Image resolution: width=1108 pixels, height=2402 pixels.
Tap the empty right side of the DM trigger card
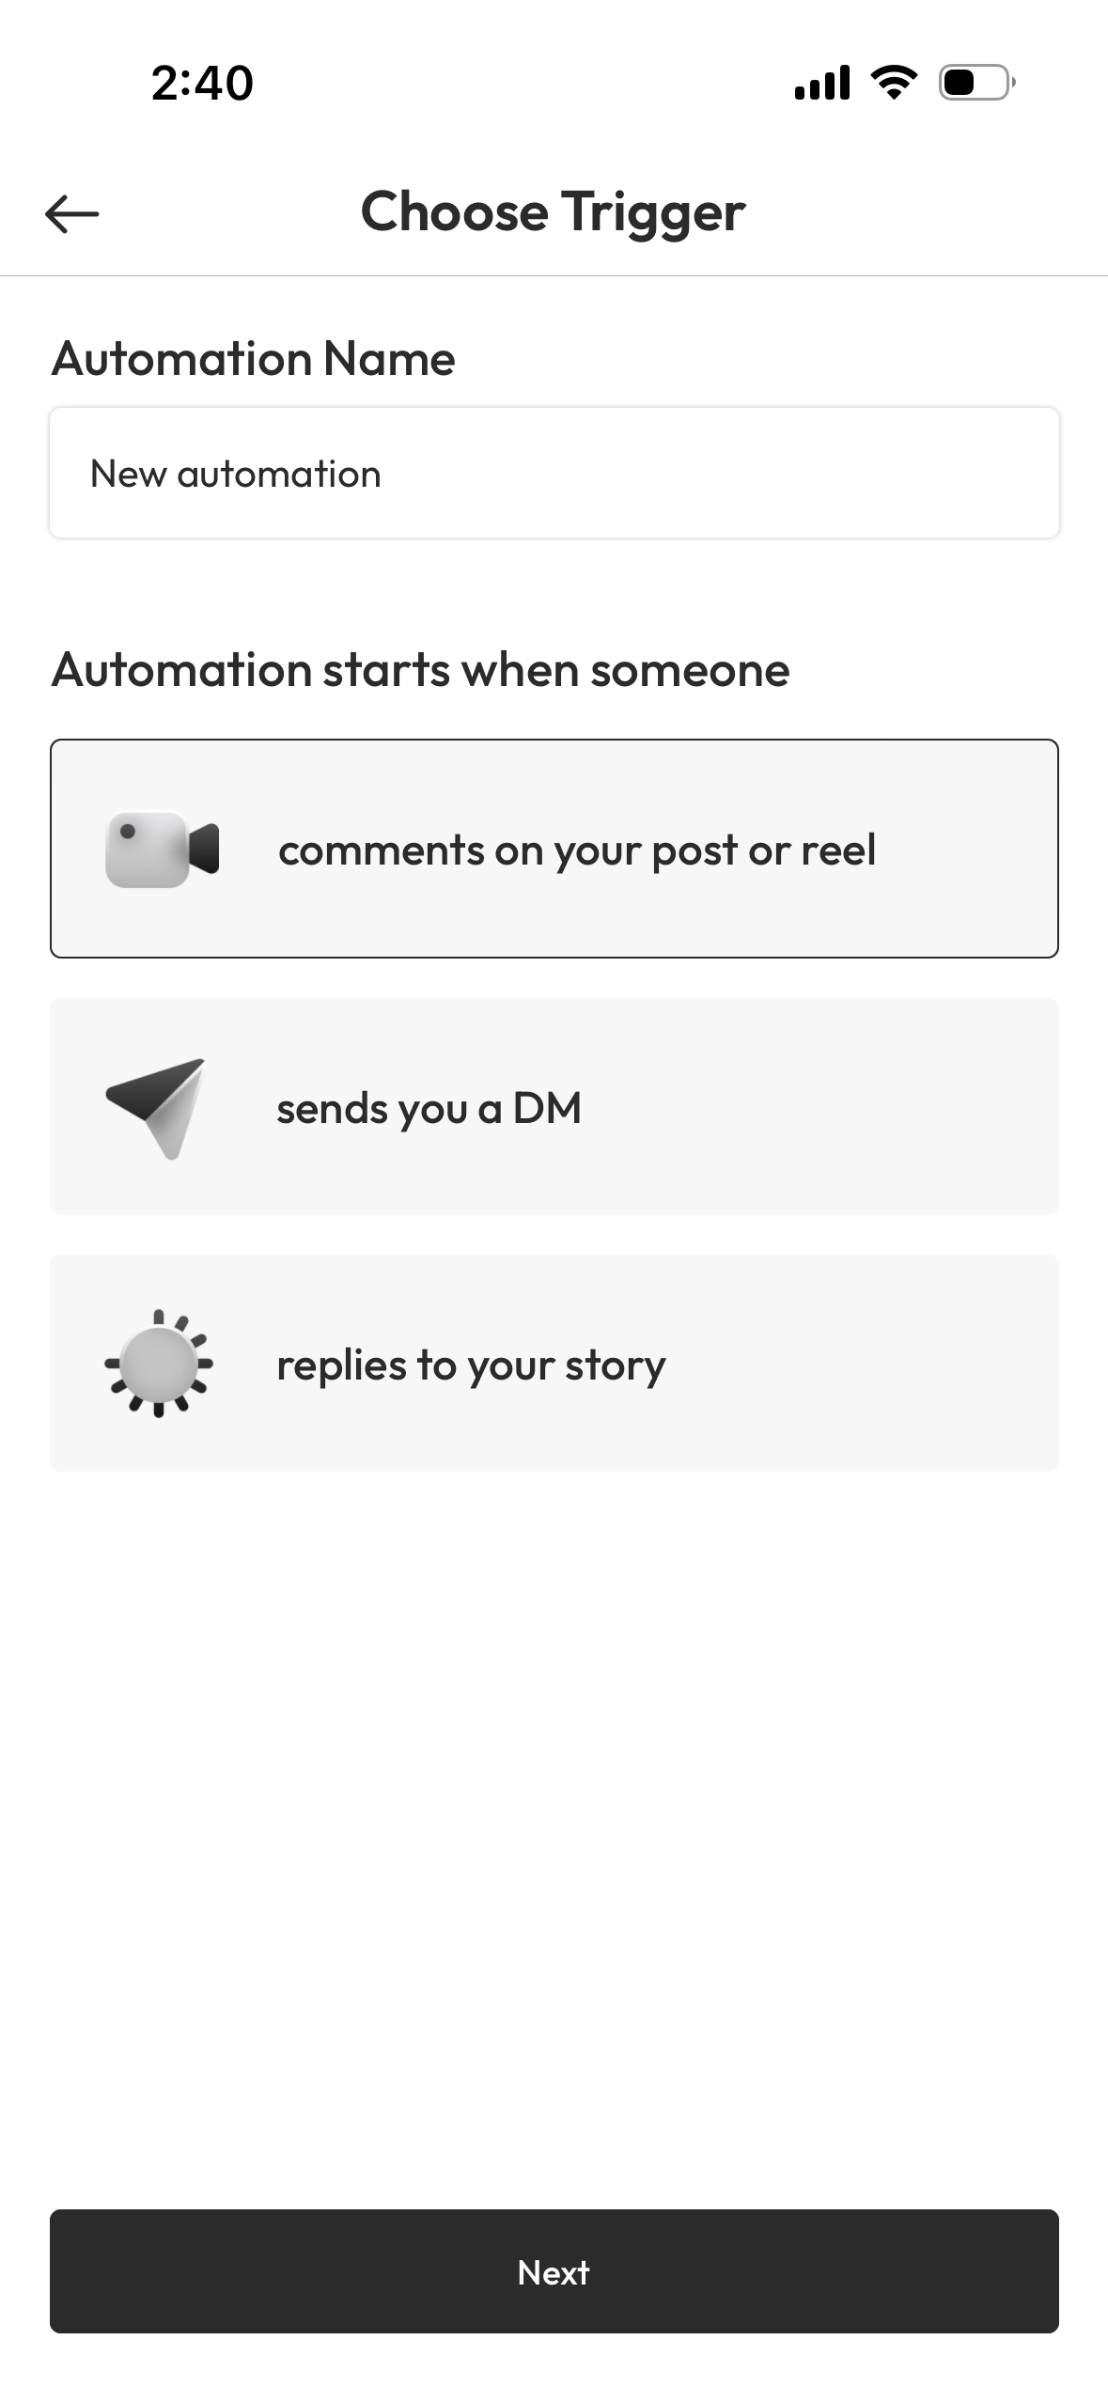pos(846,1107)
